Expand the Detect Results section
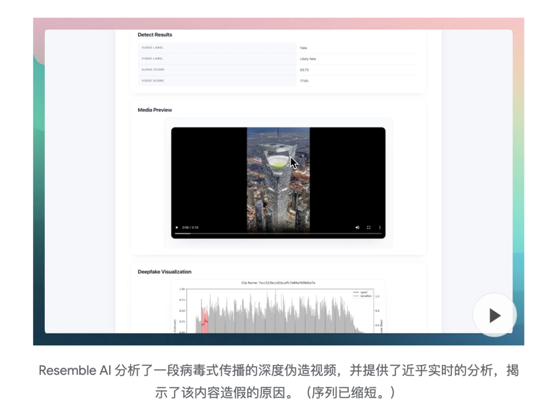The height and width of the screenshot is (406, 556). (x=155, y=35)
